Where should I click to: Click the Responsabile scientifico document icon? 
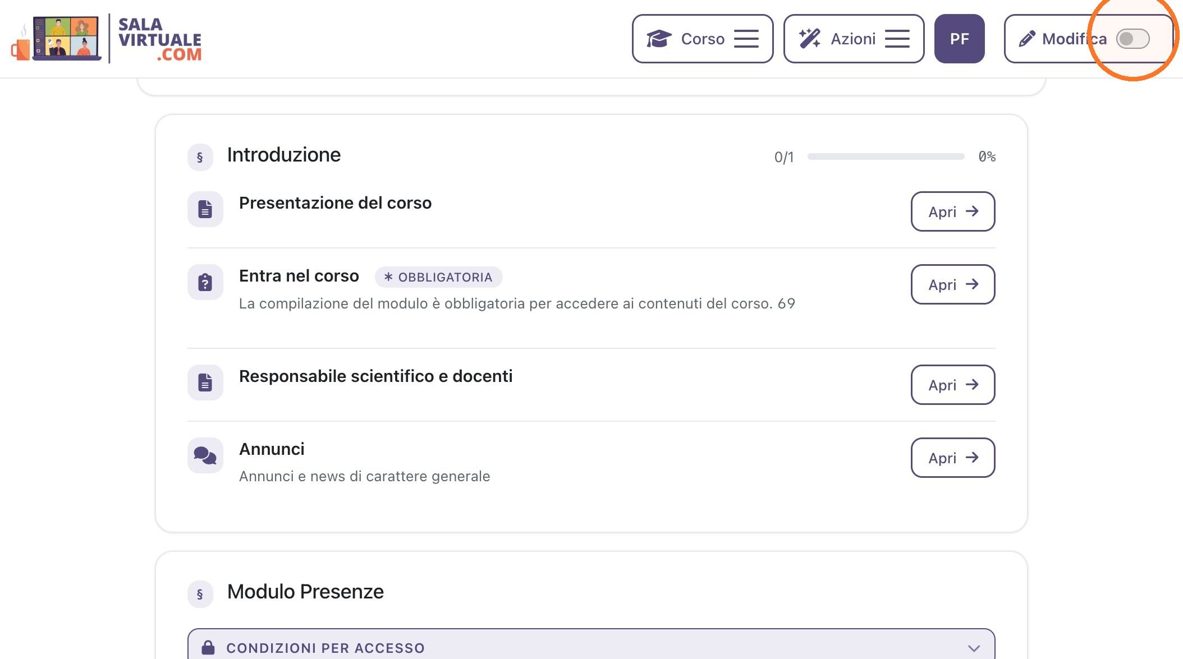coord(205,383)
